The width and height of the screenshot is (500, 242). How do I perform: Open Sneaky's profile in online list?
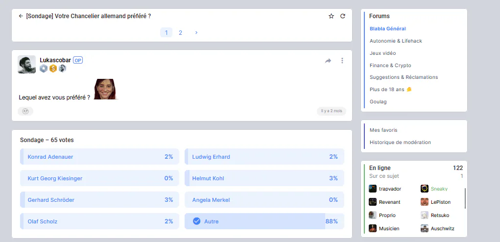[x=439, y=189]
